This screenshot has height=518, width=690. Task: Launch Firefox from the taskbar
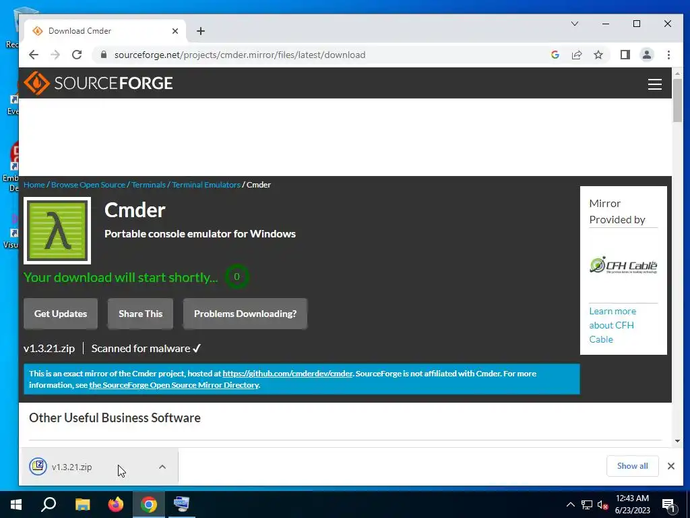point(116,505)
